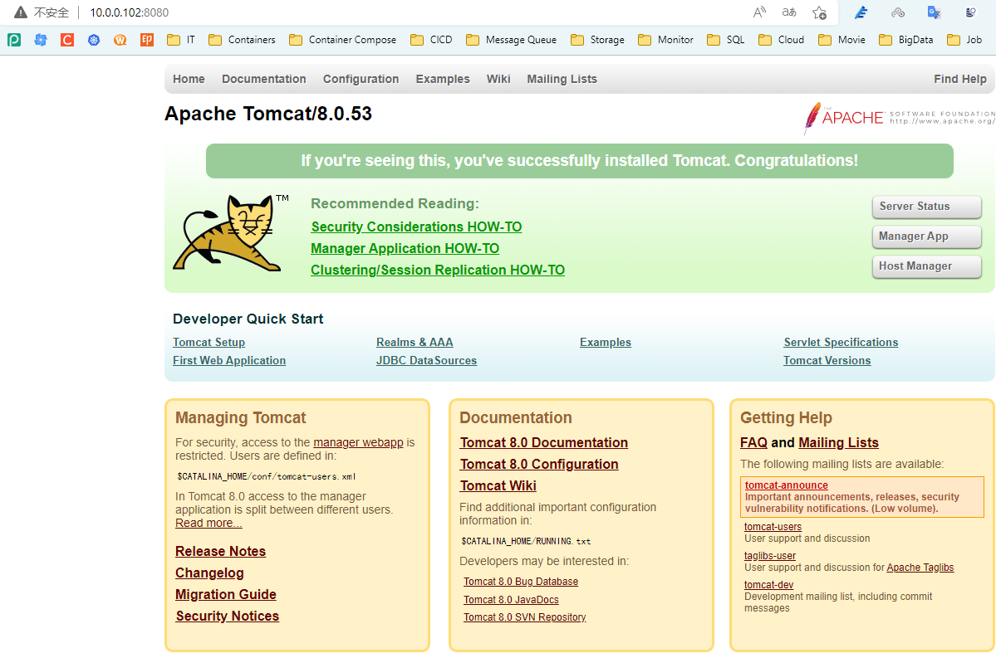The height and width of the screenshot is (658, 996).
Task: Open the IT bookmarks folder
Action: pyautogui.click(x=181, y=40)
